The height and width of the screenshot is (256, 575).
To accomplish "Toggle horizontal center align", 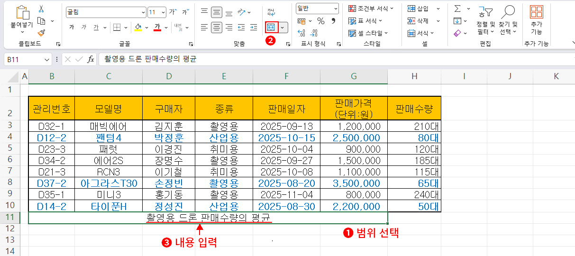I will pyautogui.click(x=217, y=27).
